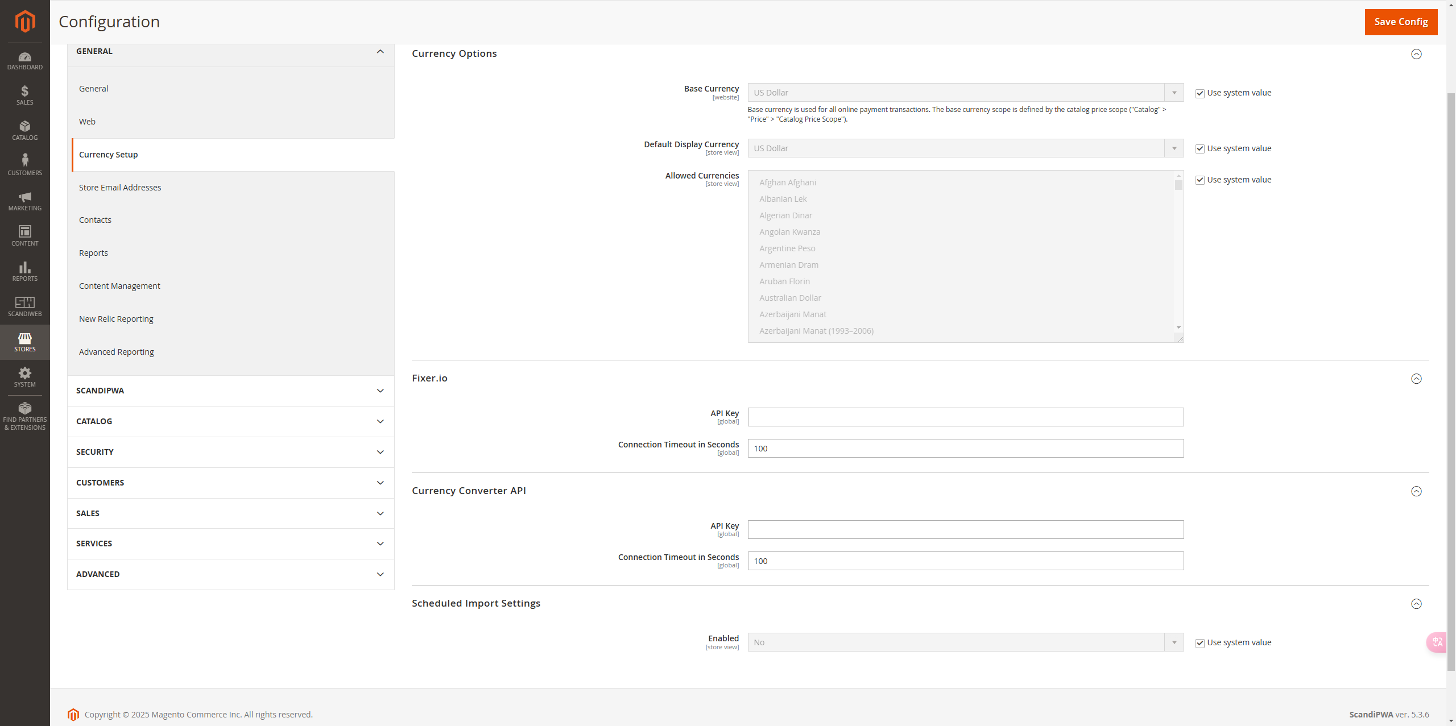Click the Fixer.io API Key field
Viewport: 1456px width, 726px height.
(x=965, y=417)
